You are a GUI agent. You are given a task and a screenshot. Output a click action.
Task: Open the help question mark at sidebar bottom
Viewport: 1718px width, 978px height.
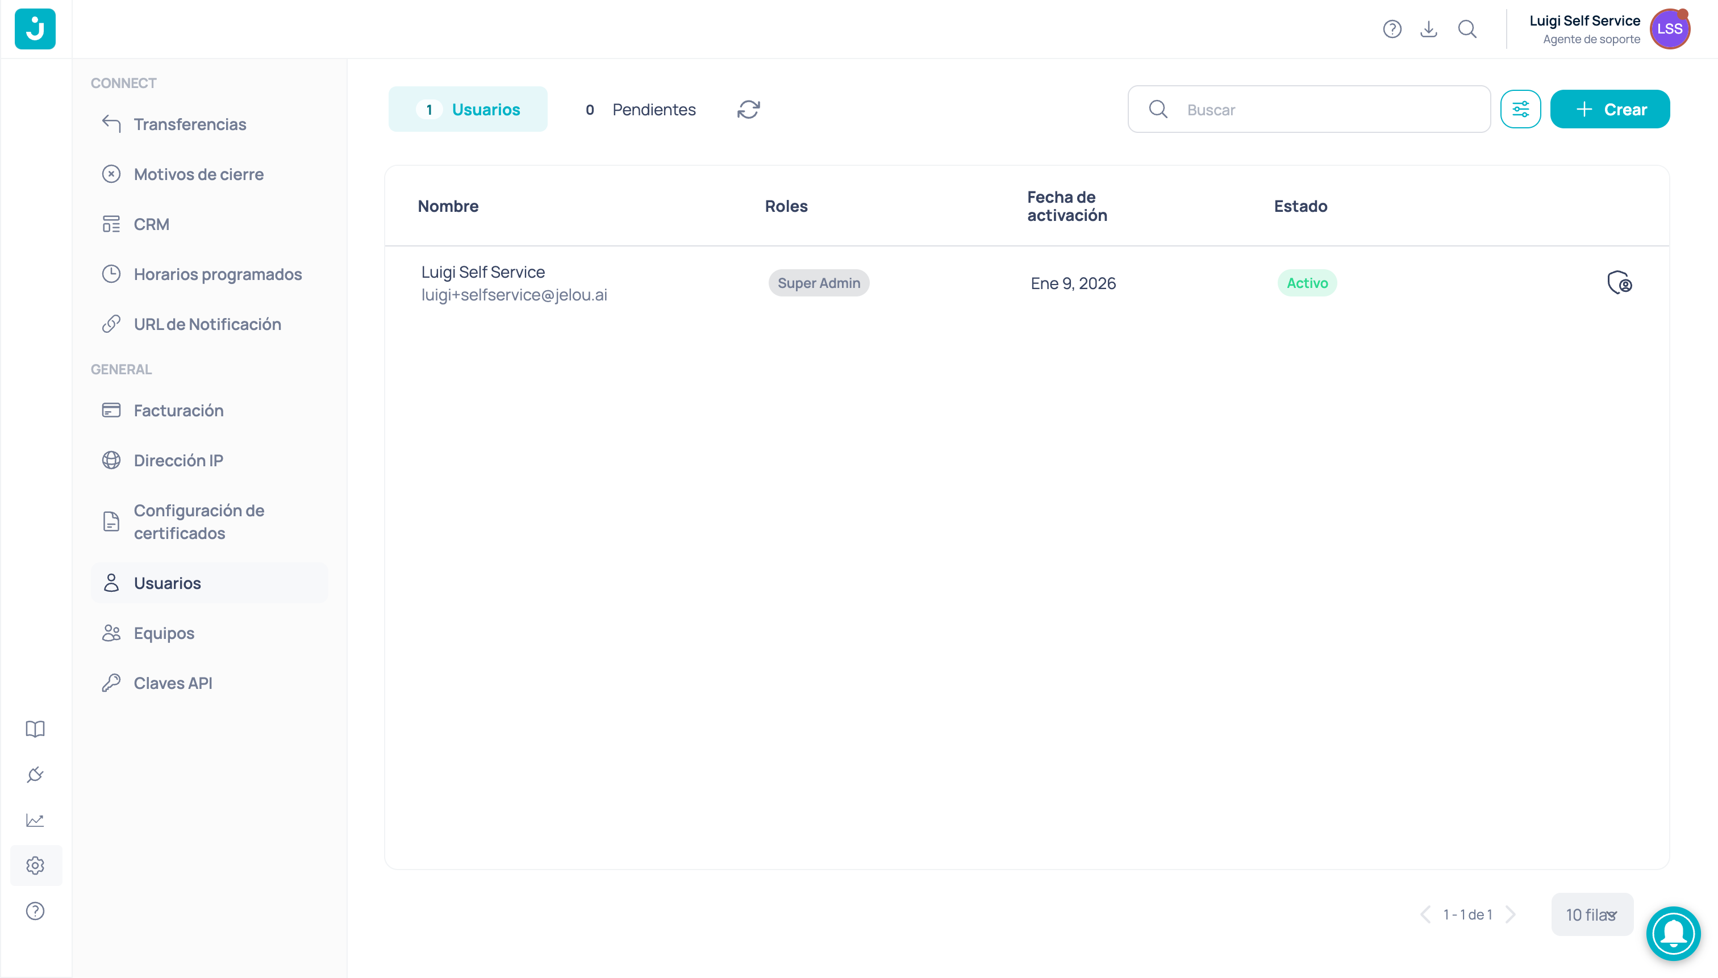click(35, 911)
